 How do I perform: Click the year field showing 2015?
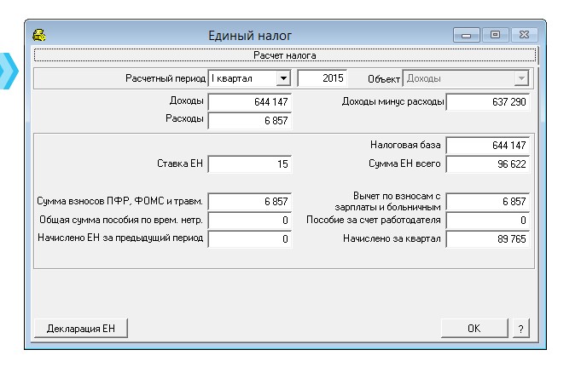click(x=323, y=79)
